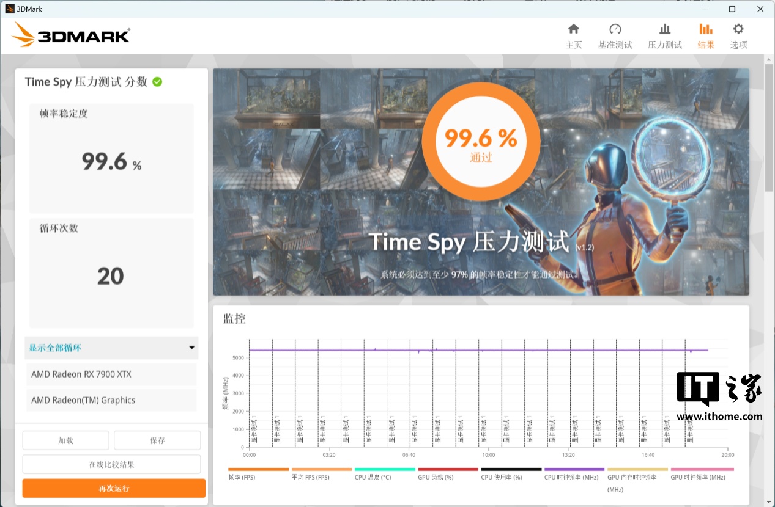This screenshot has width=775, height=507.
Task: Click 在线比较结果 compare online button
Action: [x=111, y=464]
